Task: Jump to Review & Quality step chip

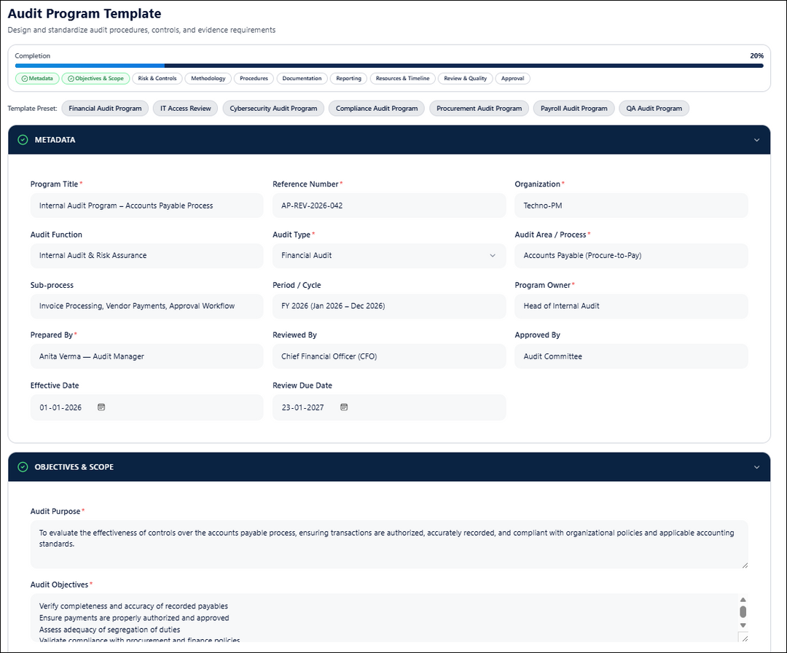Action: point(465,78)
